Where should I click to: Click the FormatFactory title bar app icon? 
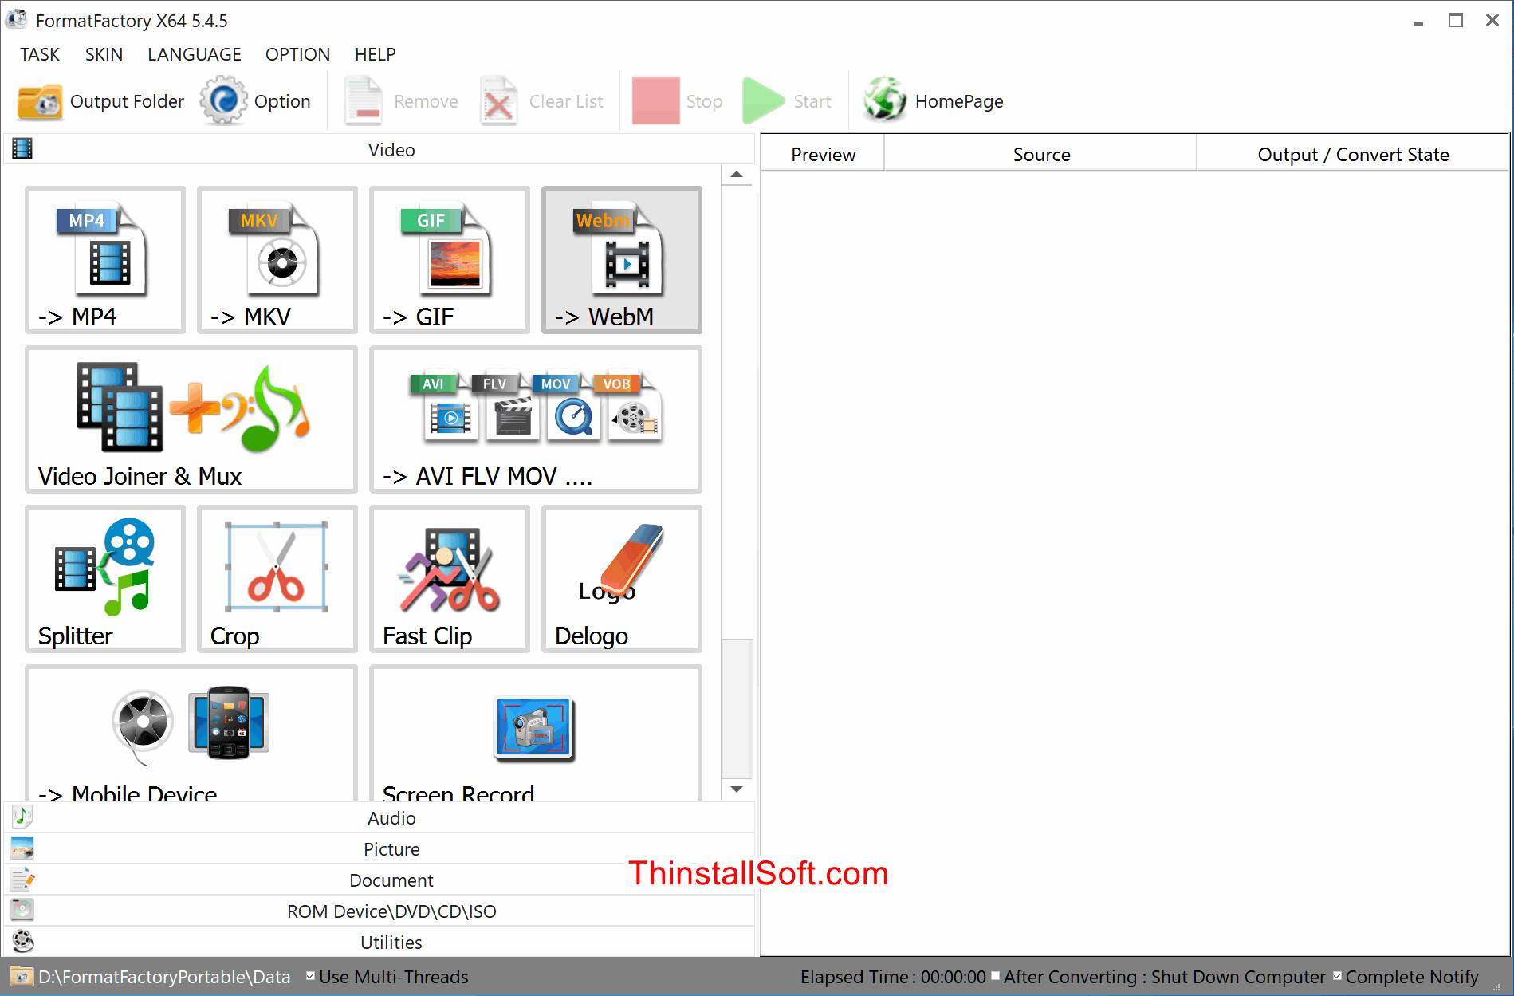17,19
